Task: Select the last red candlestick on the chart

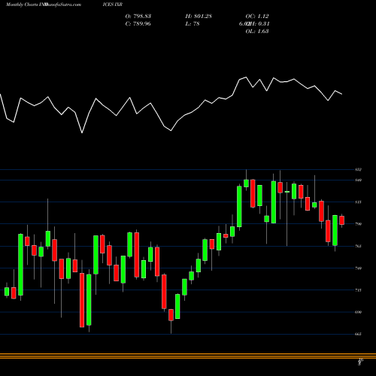Action: click(x=342, y=220)
